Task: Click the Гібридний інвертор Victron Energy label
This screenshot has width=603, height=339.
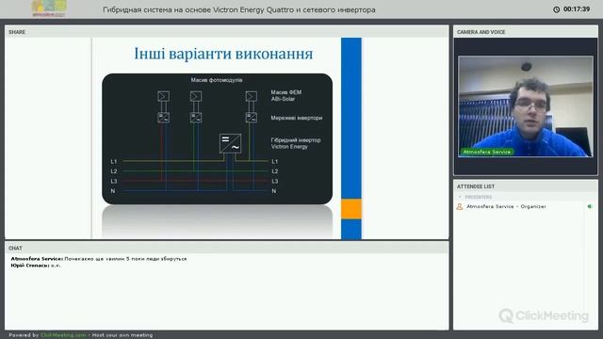Action: tap(296, 143)
